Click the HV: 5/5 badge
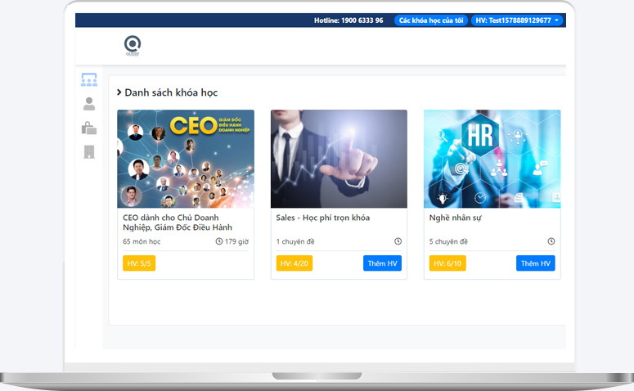The height and width of the screenshot is (391, 634). point(138,263)
